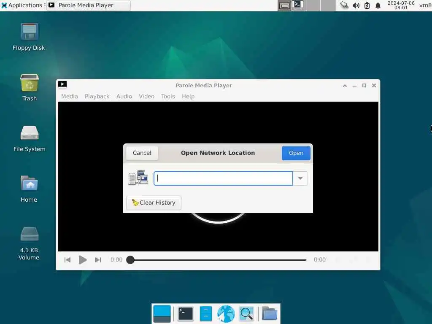Open the Tools menu

pos(168,97)
